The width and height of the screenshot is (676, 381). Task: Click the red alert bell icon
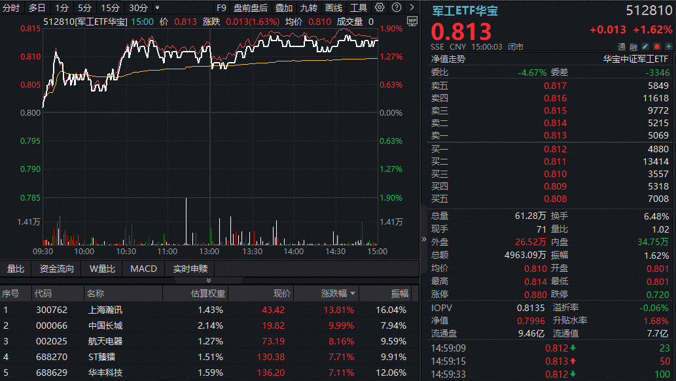coord(656,46)
